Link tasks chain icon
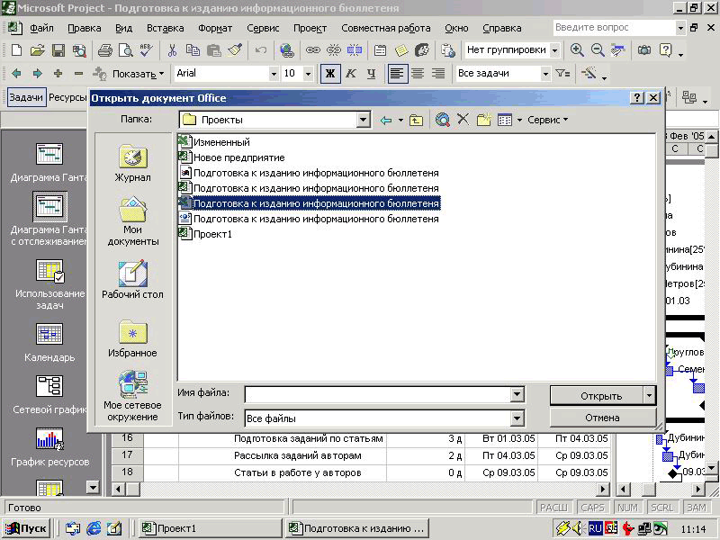 tap(312, 50)
